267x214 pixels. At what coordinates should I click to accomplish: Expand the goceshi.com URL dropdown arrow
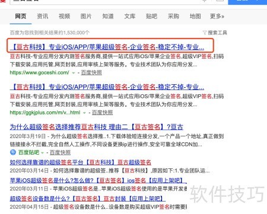click(x=74, y=73)
